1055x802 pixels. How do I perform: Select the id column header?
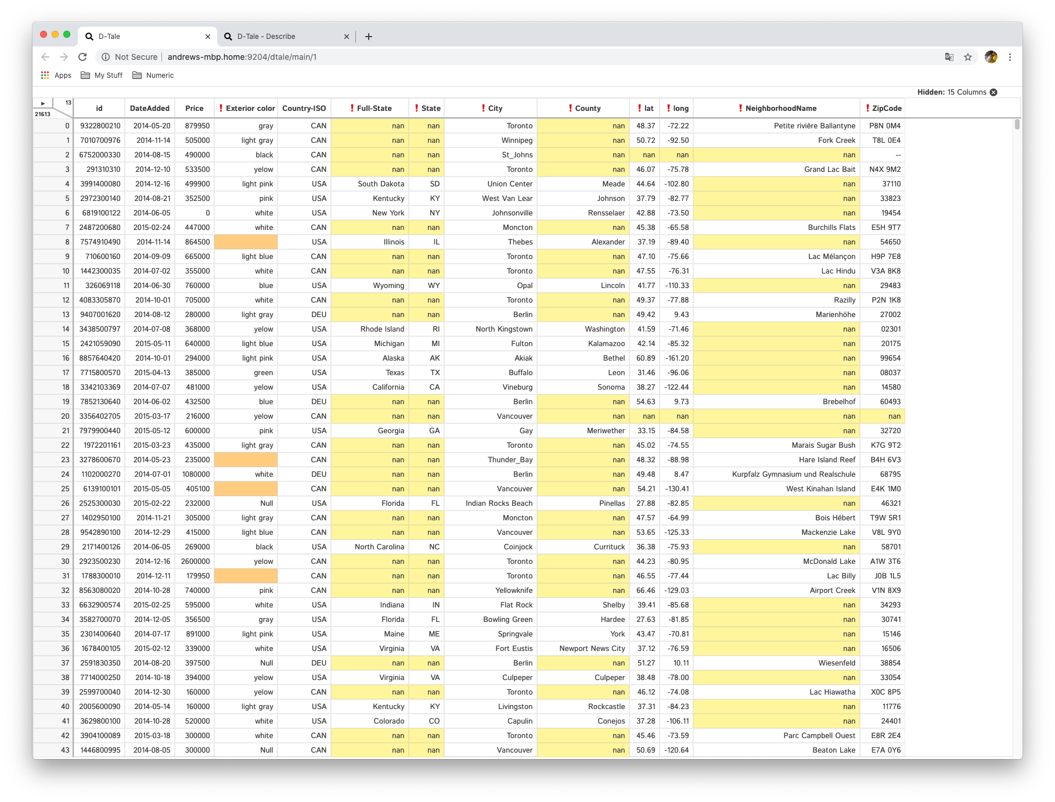99,109
